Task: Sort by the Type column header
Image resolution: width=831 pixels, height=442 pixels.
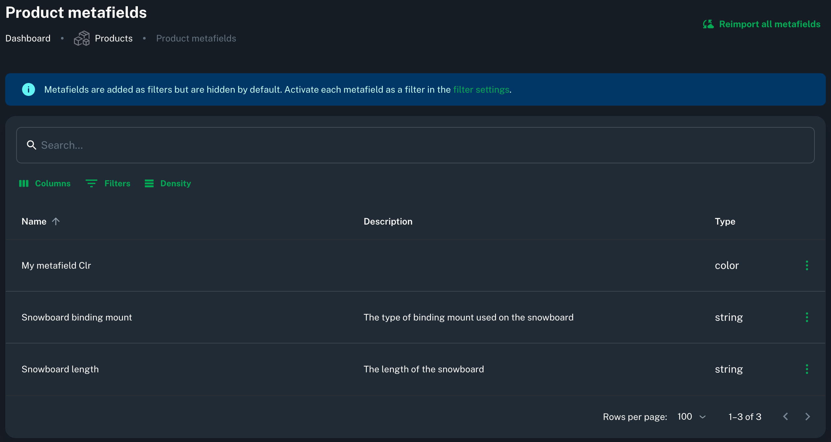Action: [x=725, y=221]
